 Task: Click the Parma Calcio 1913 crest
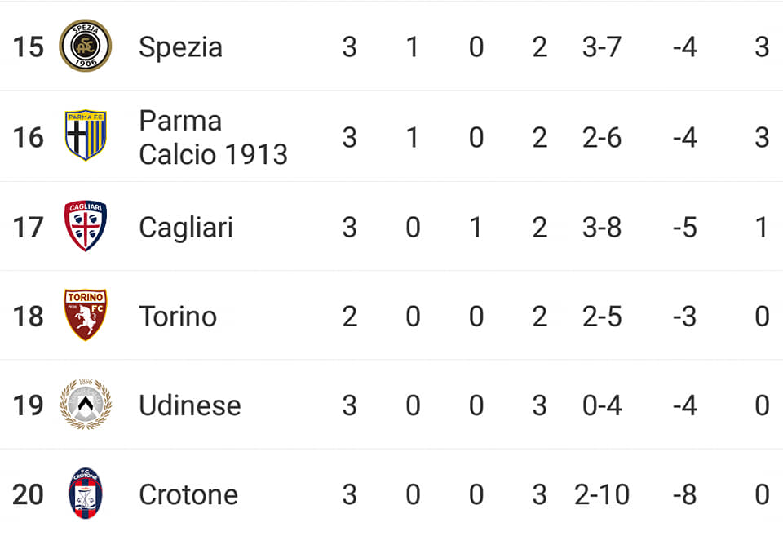click(x=86, y=135)
